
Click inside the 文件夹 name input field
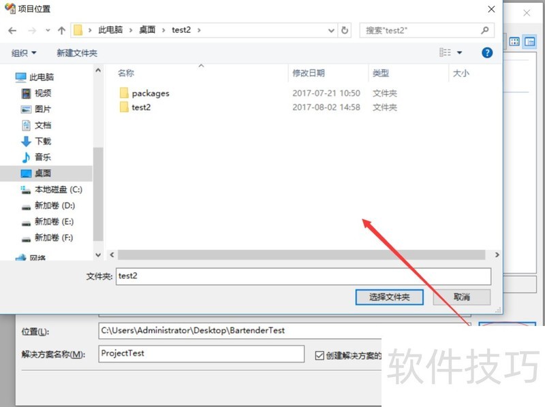click(272, 276)
